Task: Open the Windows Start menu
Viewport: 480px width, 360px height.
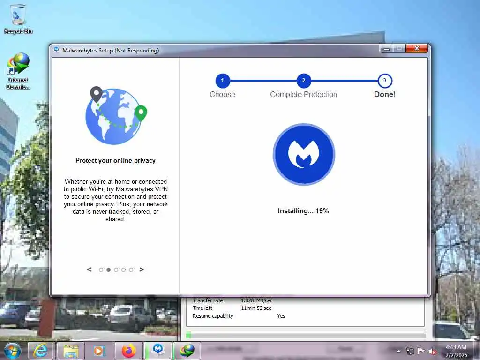Action: [13, 351]
